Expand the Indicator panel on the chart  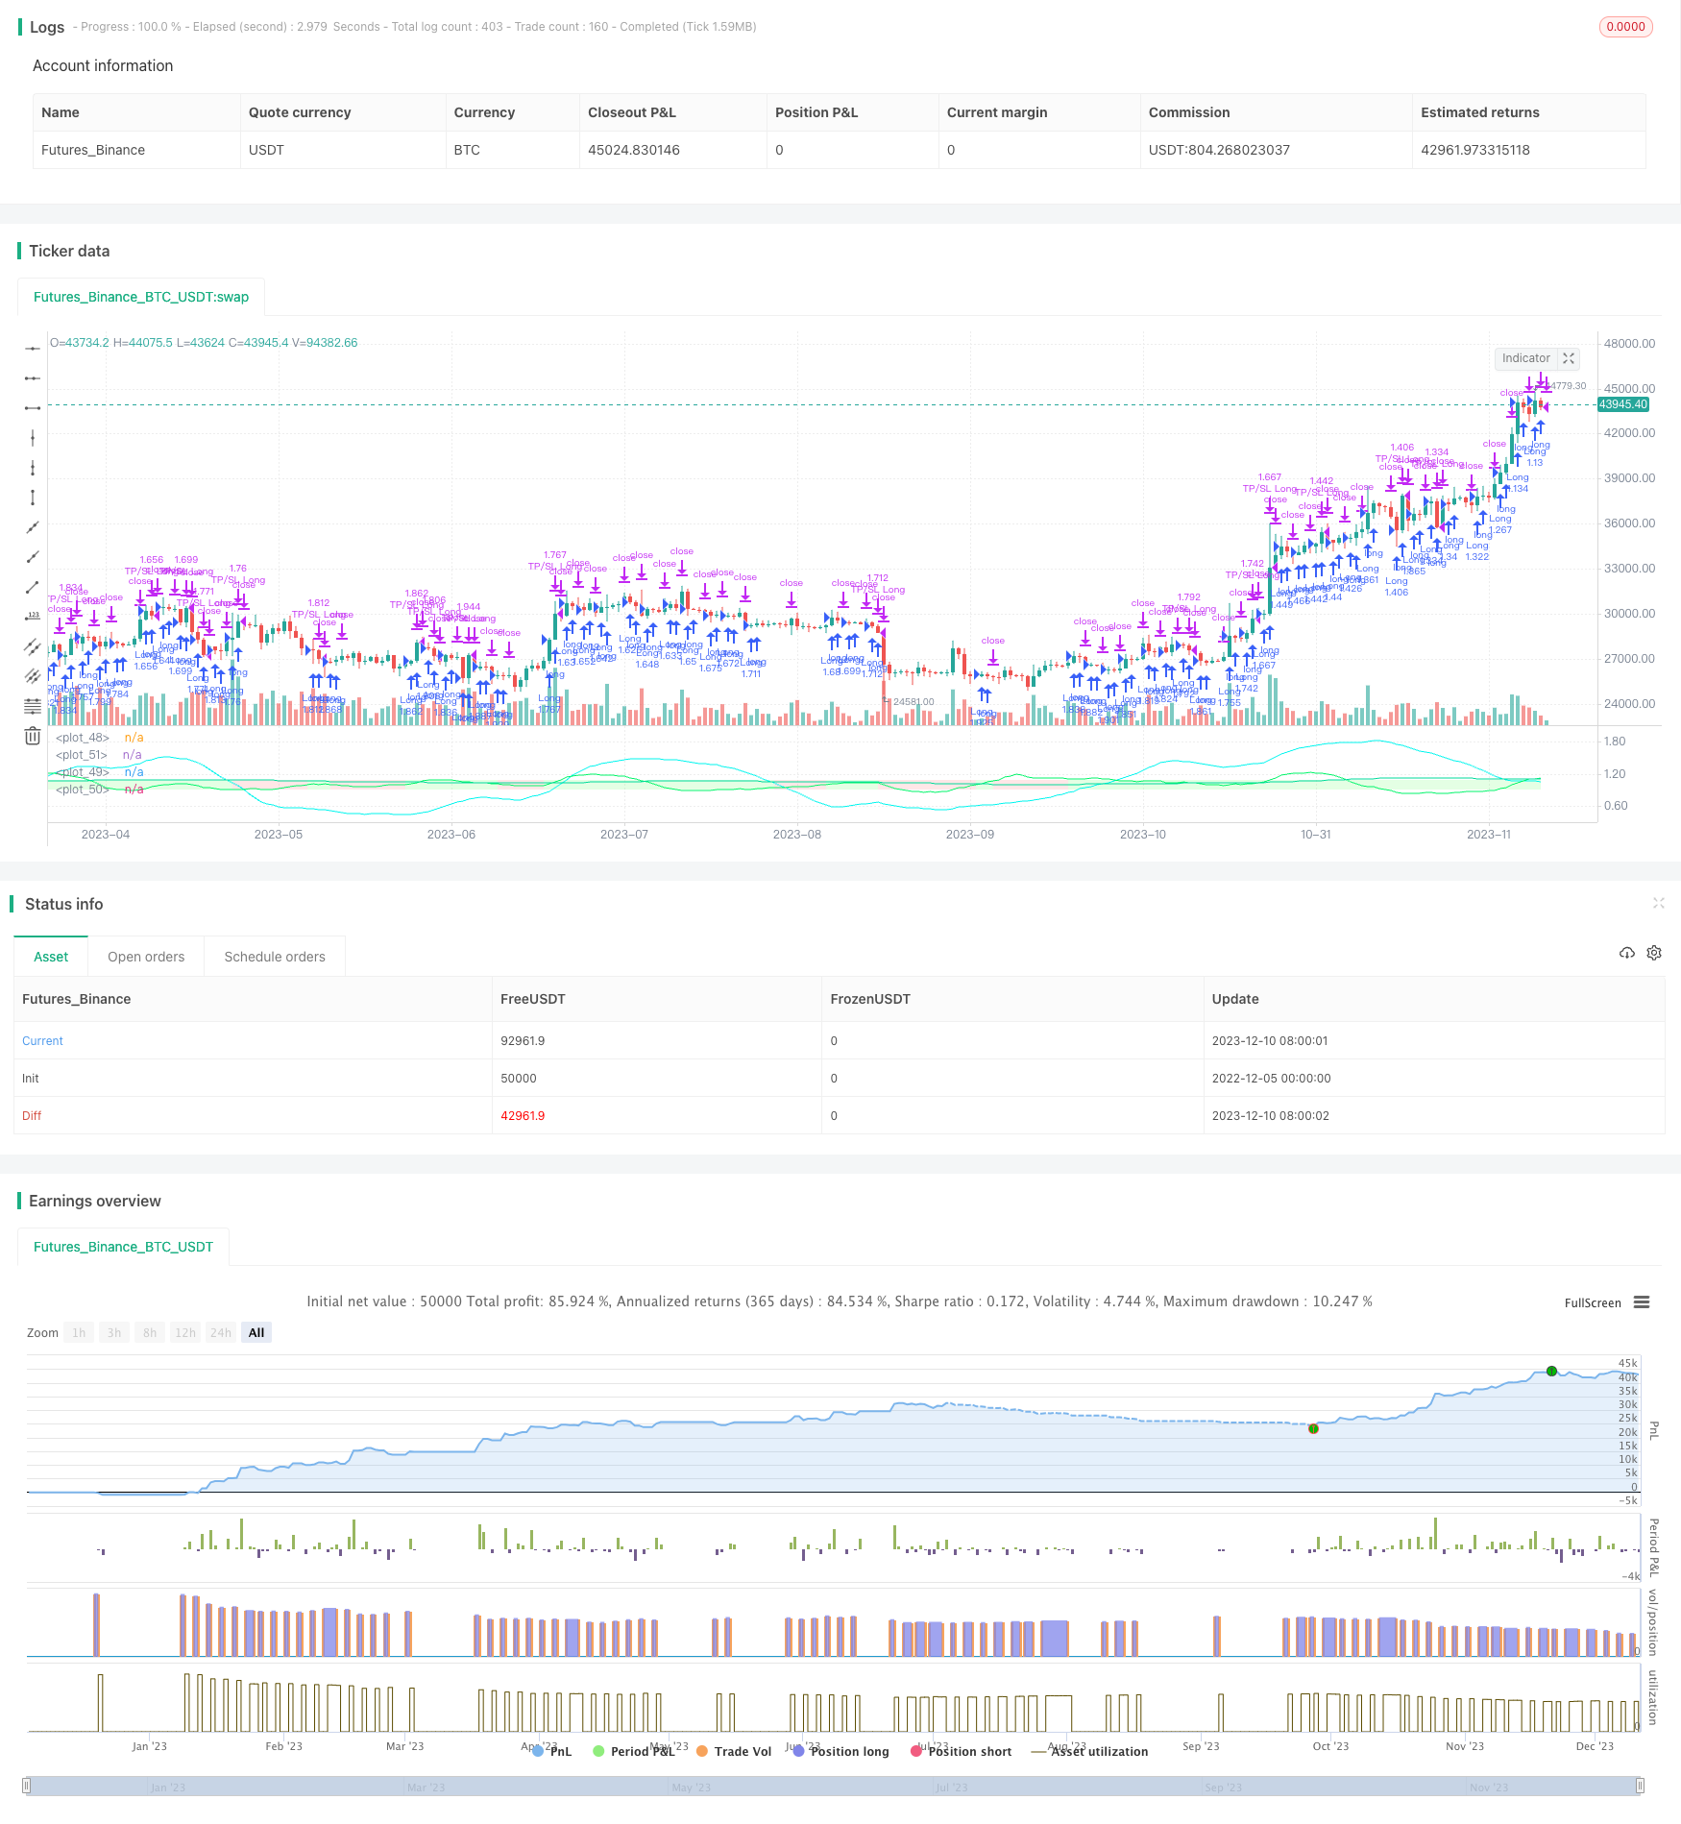pos(1569,358)
